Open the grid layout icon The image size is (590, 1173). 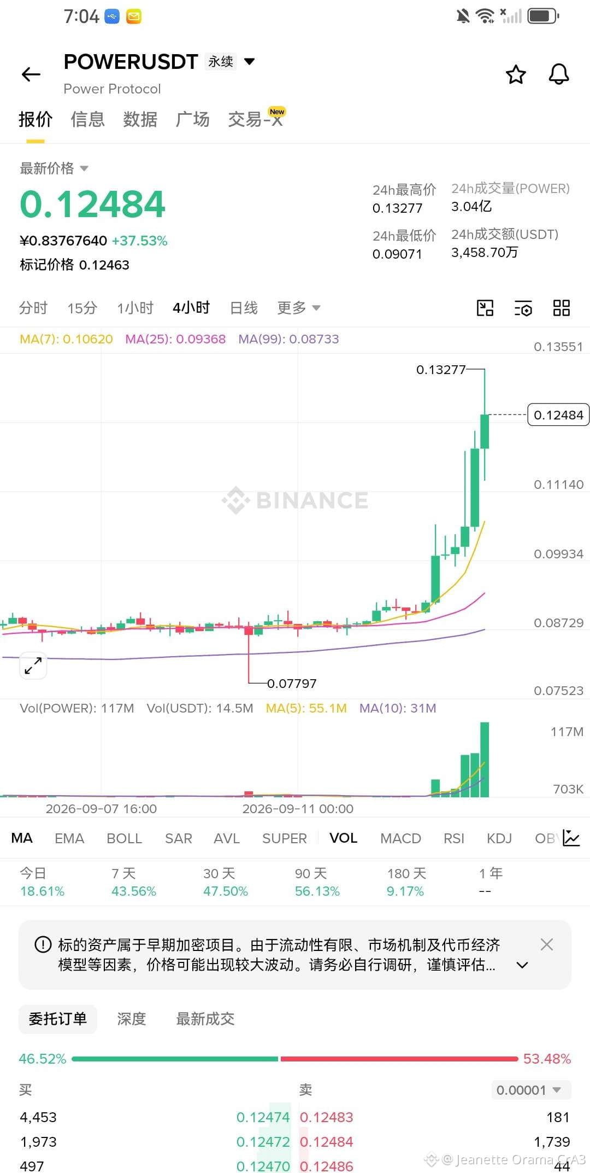point(562,308)
